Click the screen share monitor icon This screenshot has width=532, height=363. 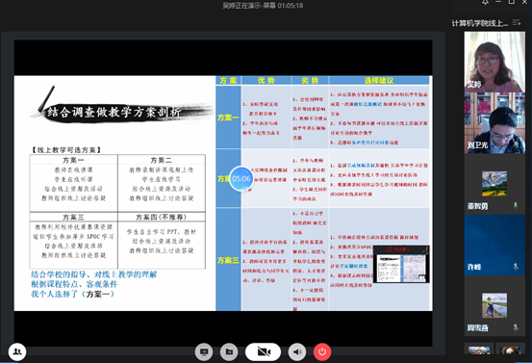coord(204,351)
